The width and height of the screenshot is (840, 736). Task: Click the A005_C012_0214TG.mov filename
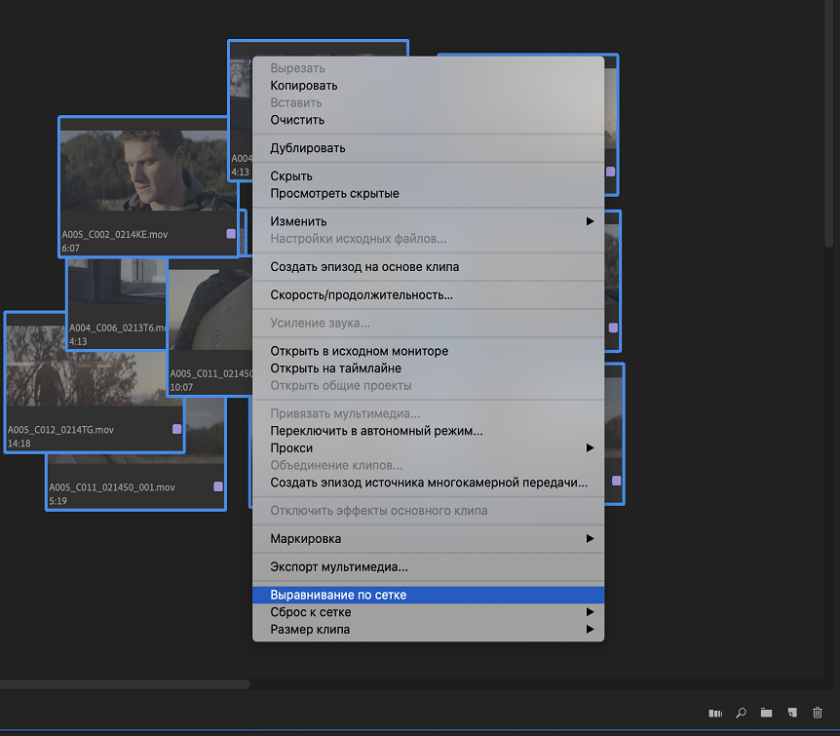(60, 429)
